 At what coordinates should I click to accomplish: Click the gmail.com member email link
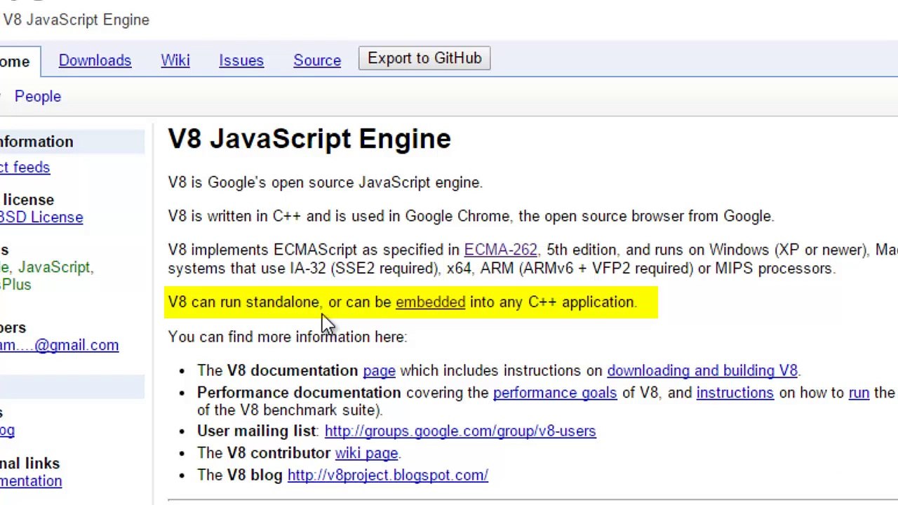point(59,345)
